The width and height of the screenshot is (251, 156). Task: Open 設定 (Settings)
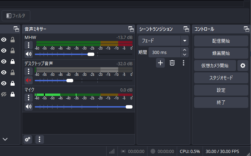click(221, 90)
